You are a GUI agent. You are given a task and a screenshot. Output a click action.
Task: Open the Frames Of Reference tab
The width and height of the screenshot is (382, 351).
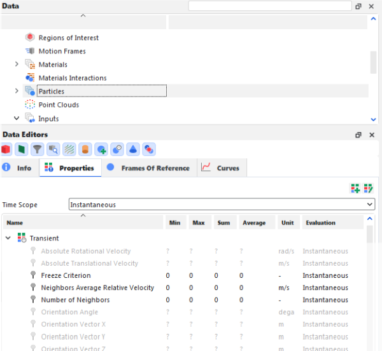click(149, 168)
